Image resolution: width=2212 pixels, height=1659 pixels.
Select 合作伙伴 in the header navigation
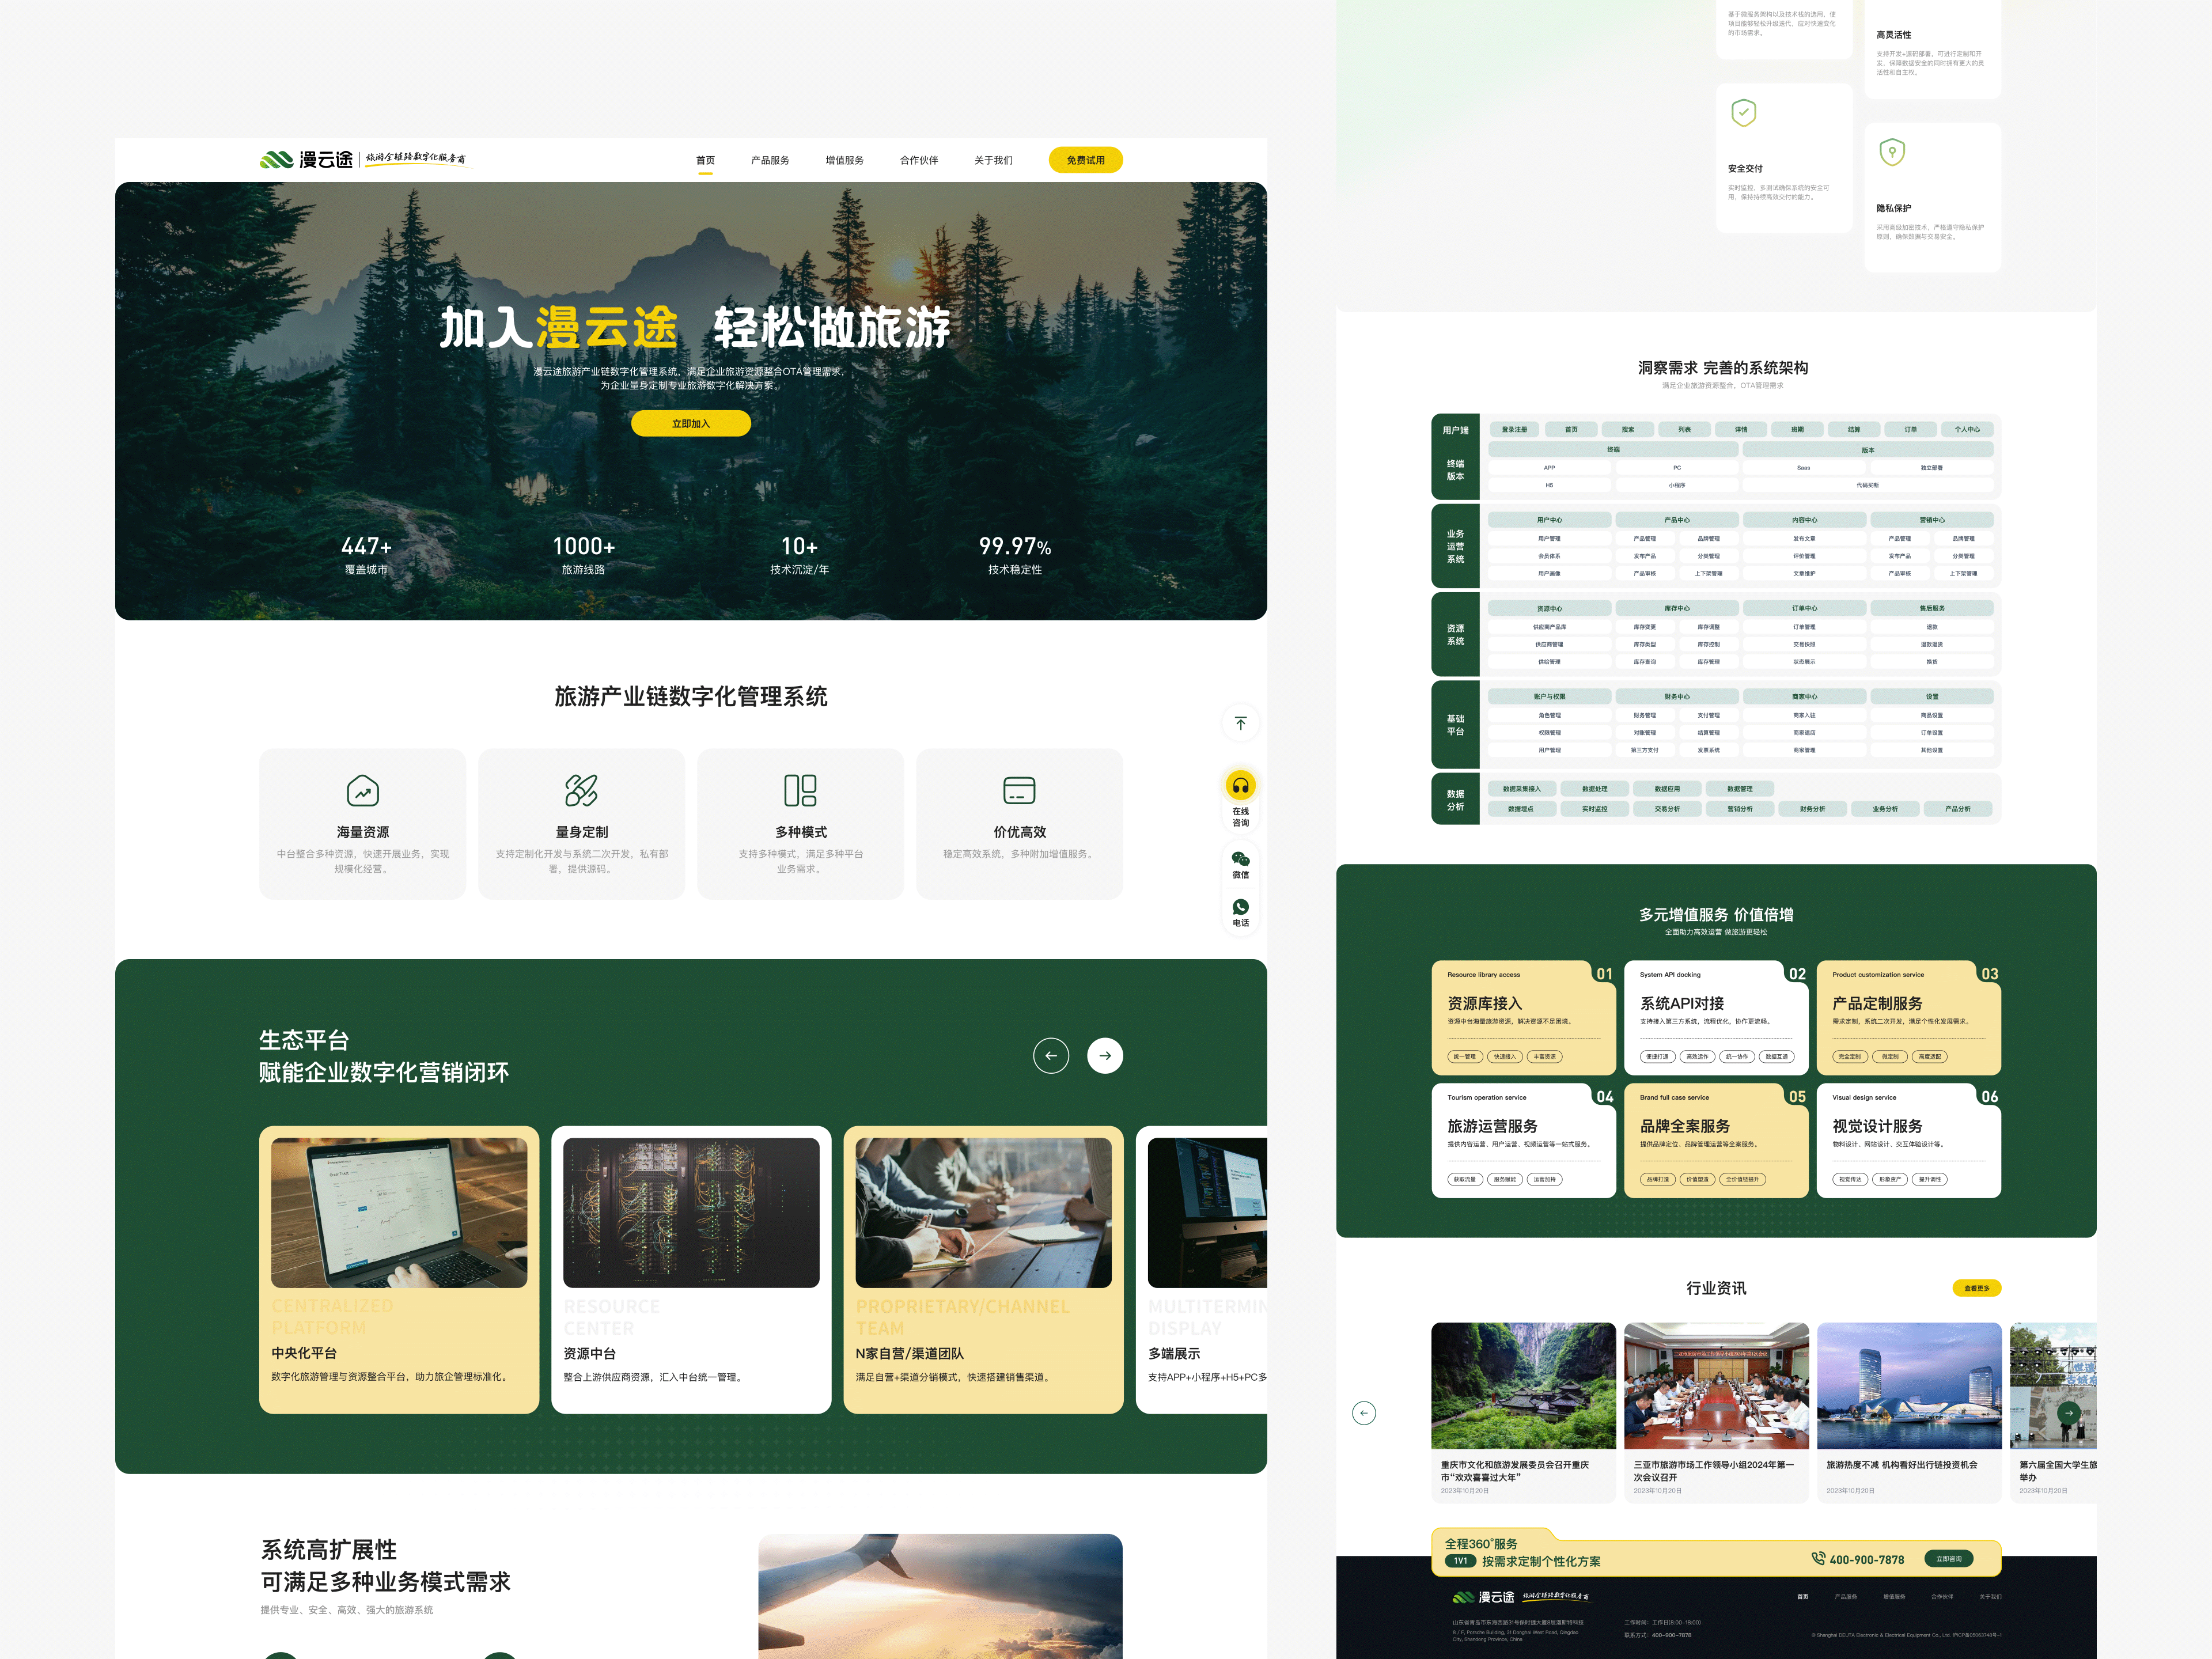(918, 160)
